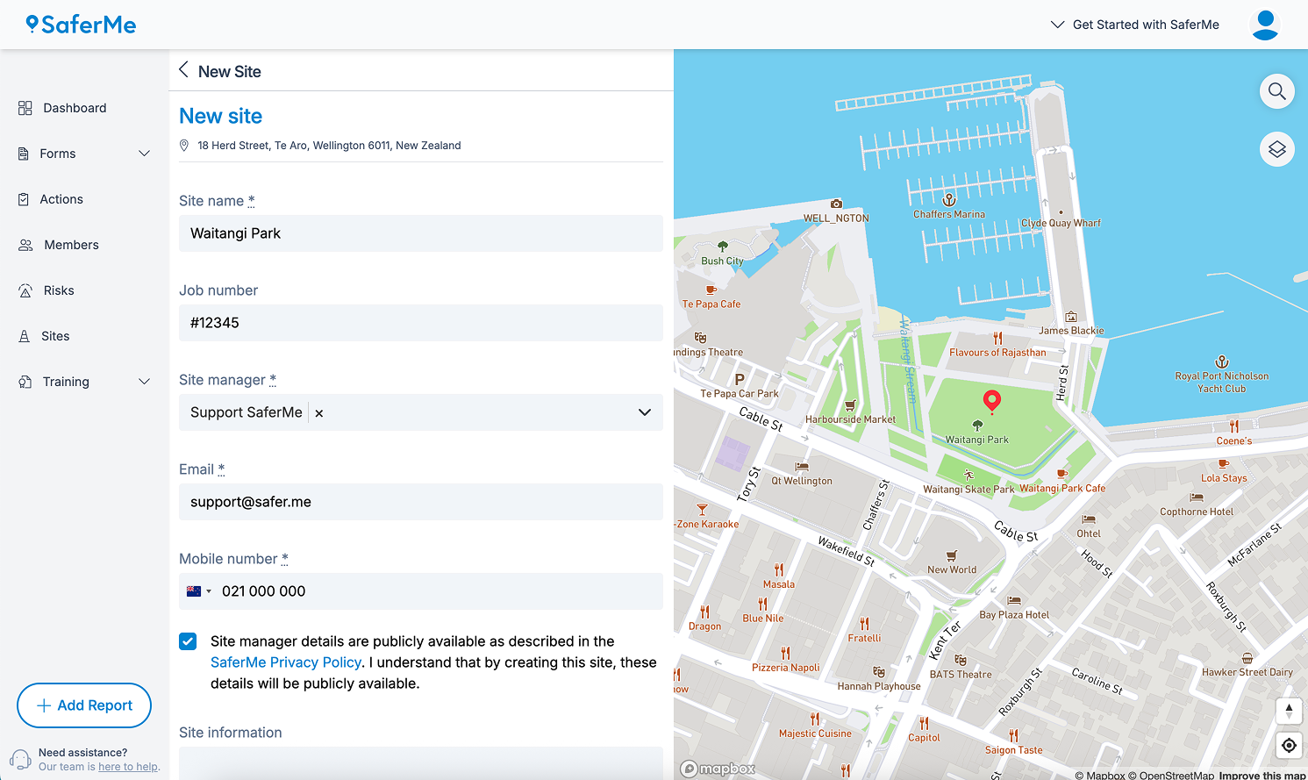This screenshot has height=780, width=1308.
Task: Open the Sites section
Action: [57, 336]
